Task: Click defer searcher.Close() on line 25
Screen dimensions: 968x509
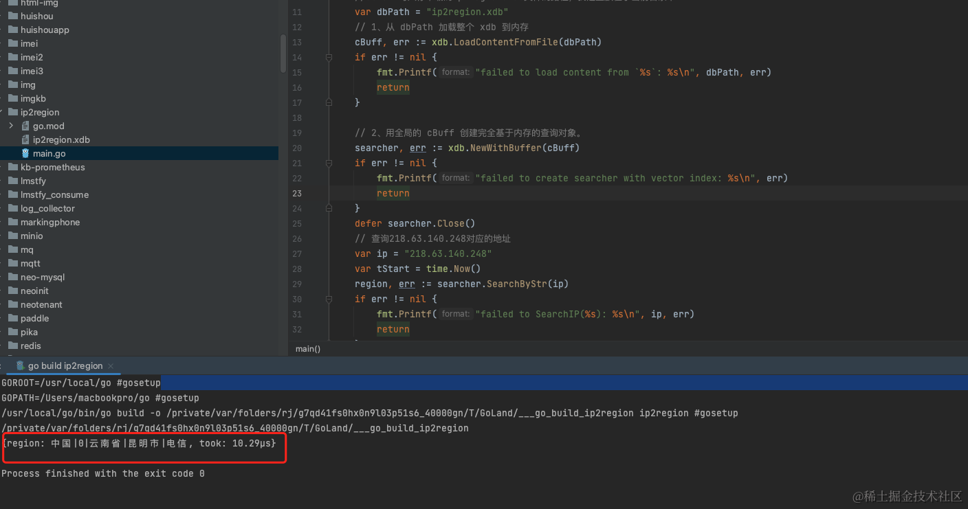Action: [x=415, y=223]
